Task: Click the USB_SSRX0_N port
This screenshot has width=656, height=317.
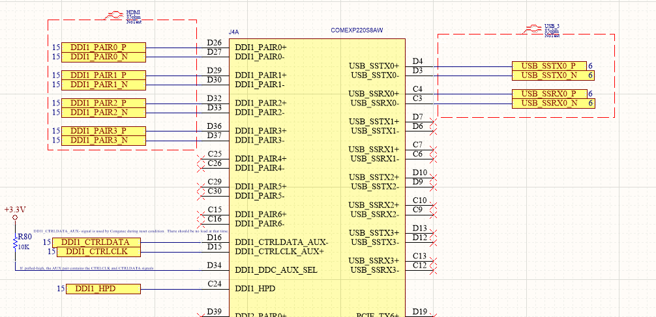Action: [x=553, y=103]
